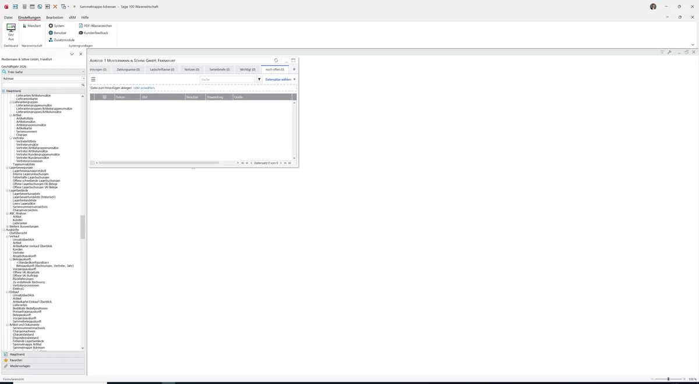Open the navigation pane chevron menu
This screenshot has height=384, width=699.
coord(72,54)
